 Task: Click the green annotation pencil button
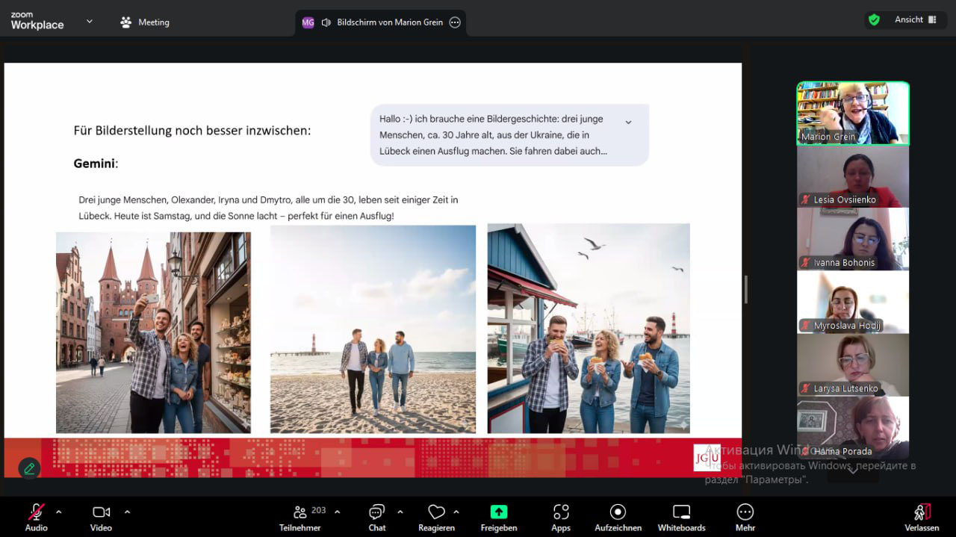29,468
